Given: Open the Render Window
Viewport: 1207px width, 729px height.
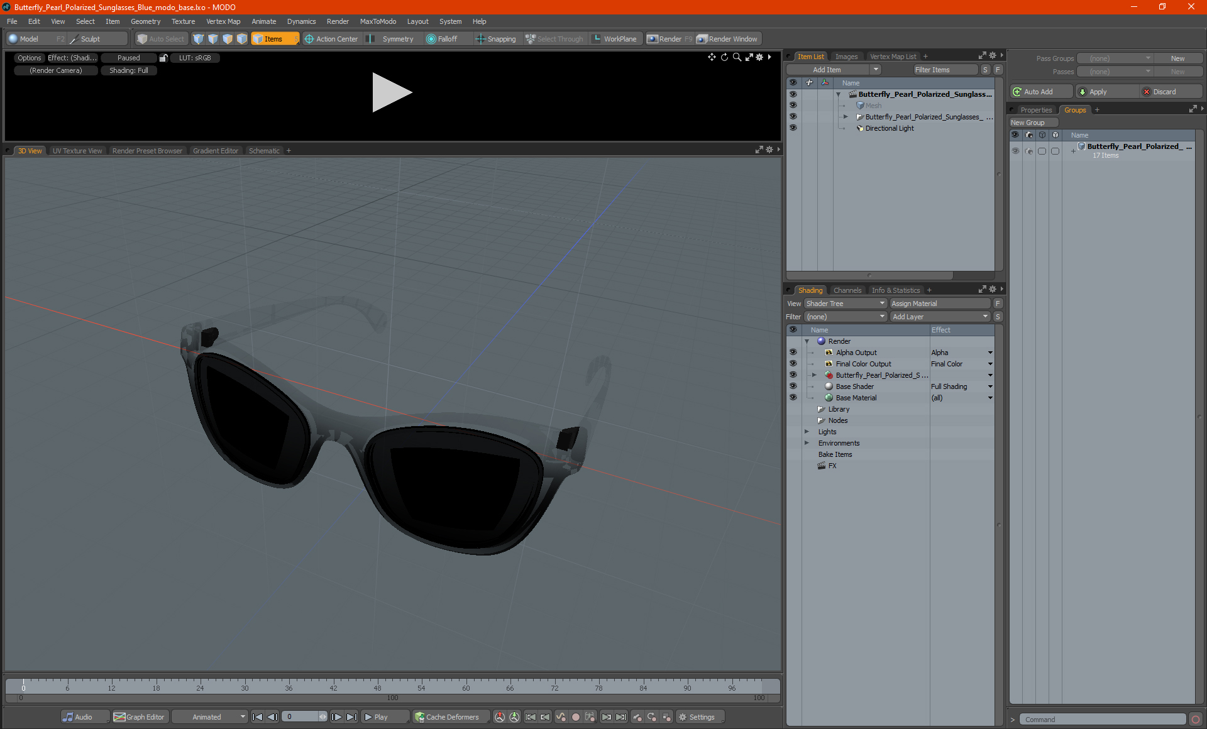Looking at the screenshot, I should [727, 39].
